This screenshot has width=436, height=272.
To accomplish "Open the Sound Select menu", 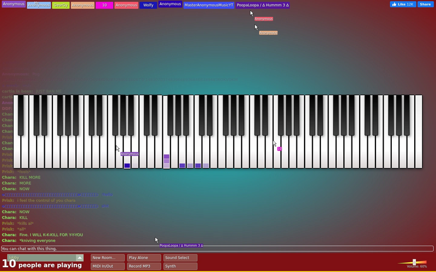I will tap(180, 258).
